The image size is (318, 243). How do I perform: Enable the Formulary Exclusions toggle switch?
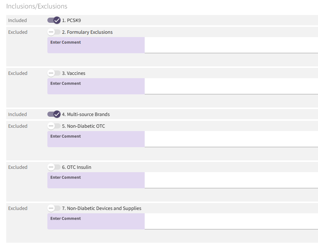point(54,32)
